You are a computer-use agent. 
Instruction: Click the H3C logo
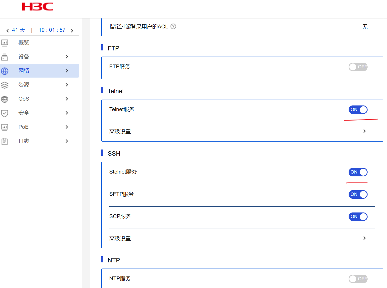tap(38, 7)
